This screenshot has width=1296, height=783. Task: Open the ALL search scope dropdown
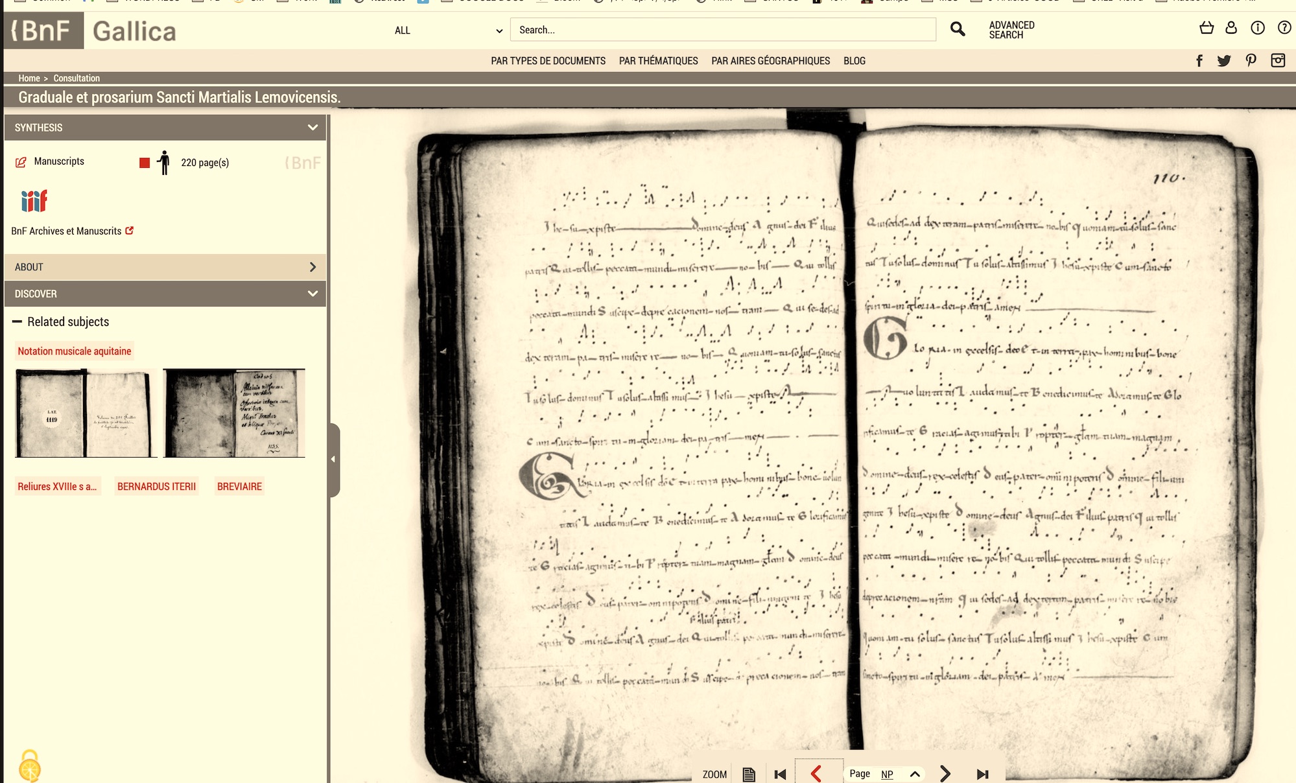tap(448, 30)
